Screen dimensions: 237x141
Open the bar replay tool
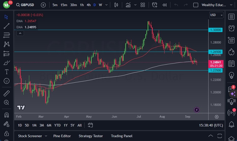pos(165,5)
